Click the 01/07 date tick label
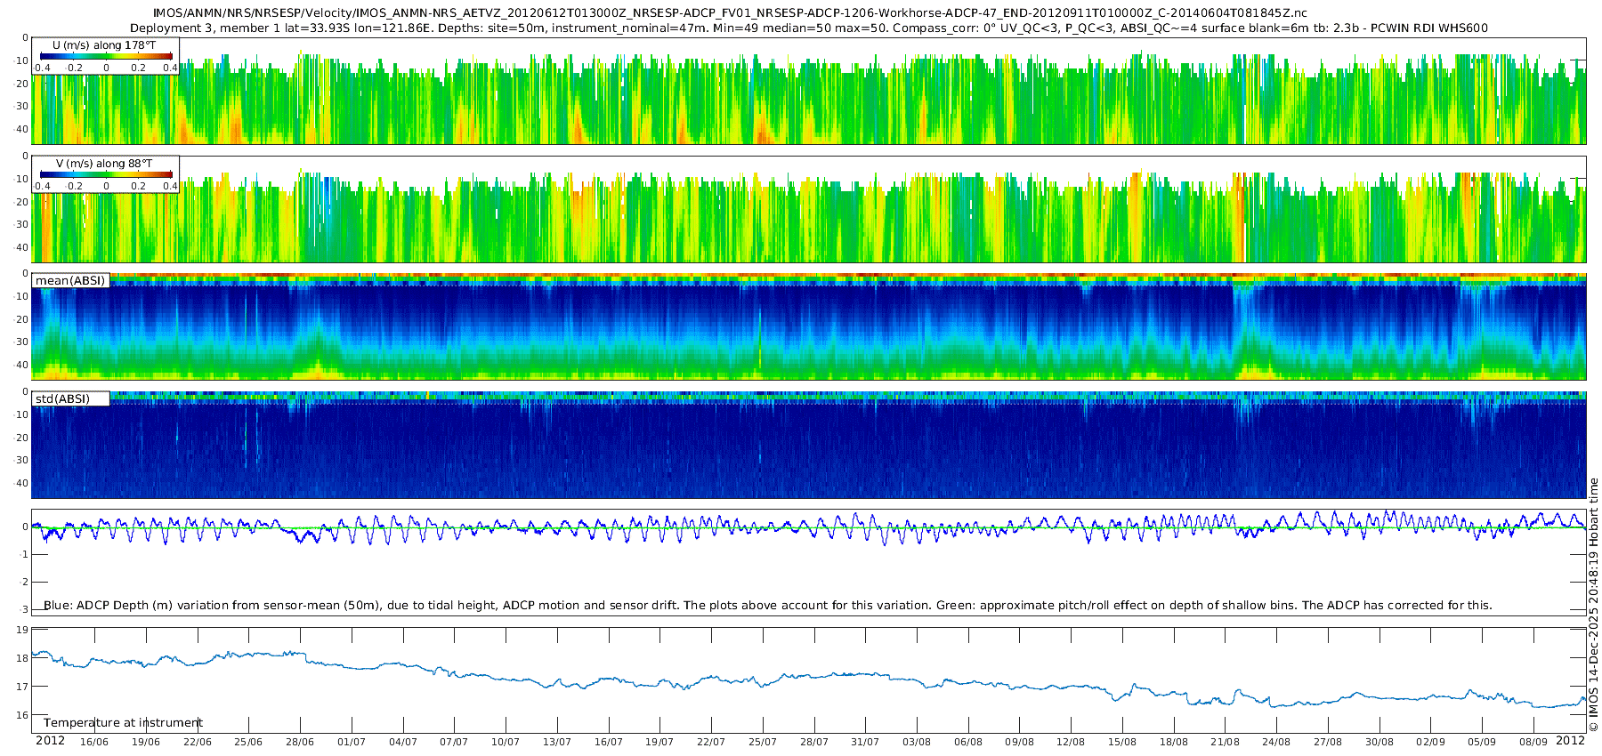1602x756 pixels. pyautogui.click(x=352, y=742)
